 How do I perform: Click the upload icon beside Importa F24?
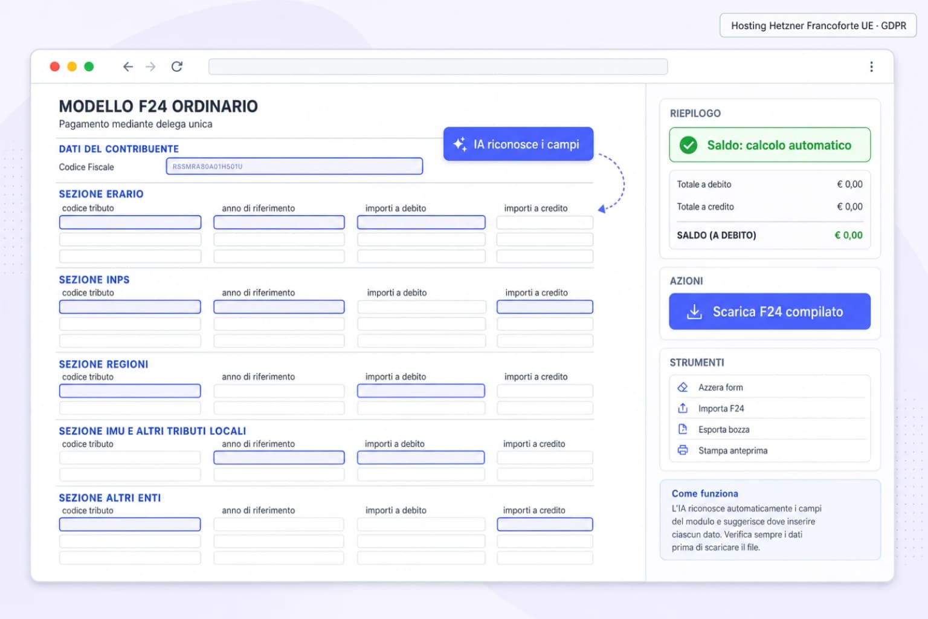pyautogui.click(x=683, y=408)
